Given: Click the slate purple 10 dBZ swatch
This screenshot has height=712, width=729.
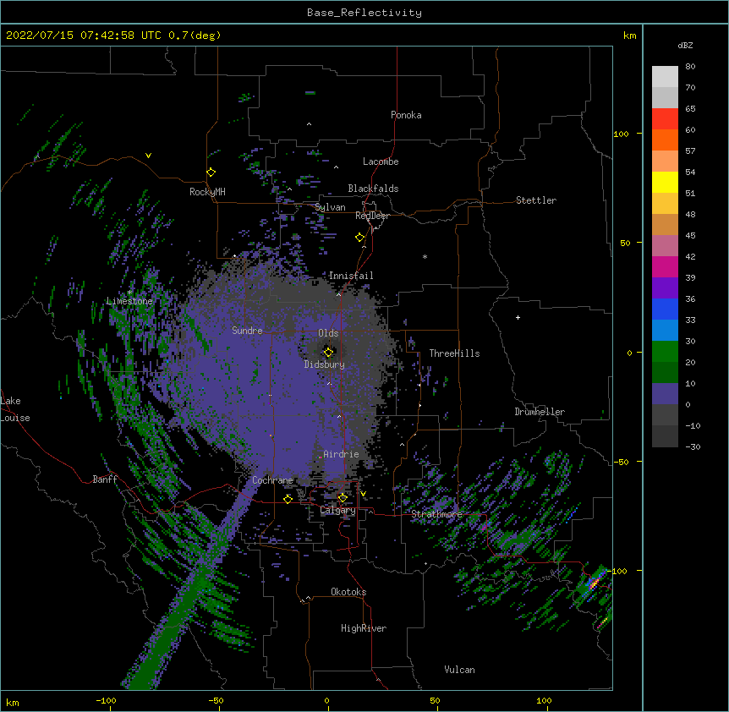Looking at the screenshot, I should tap(665, 394).
